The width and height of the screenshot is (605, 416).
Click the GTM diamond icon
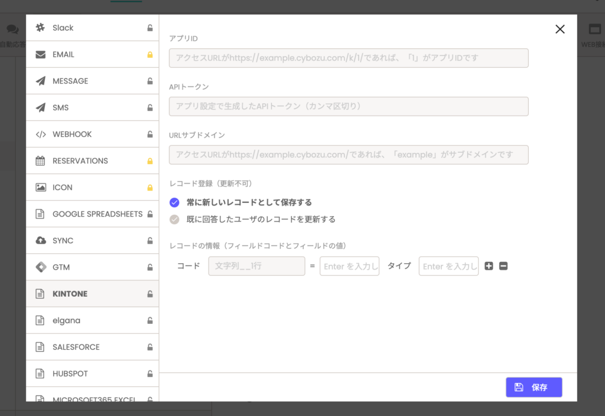pos(40,267)
